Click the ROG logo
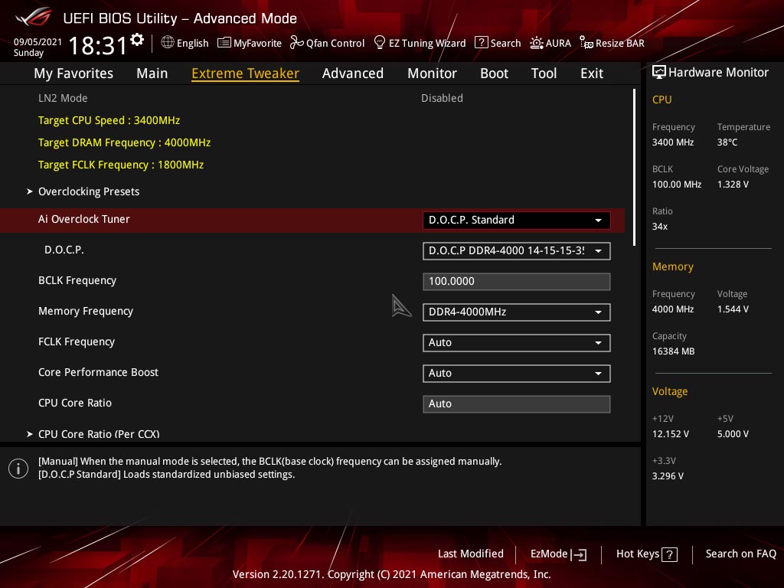The width and height of the screenshot is (784, 588). [34, 17]
